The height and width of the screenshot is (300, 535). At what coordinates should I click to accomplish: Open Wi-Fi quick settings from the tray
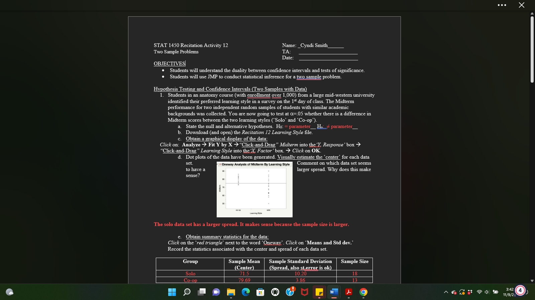(x=479, y=292)
